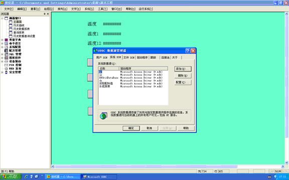The width and height of the screenshot is (289, 180).
Task: Click the Microsoft ODBC taskbar button
Action: (99, 177)
